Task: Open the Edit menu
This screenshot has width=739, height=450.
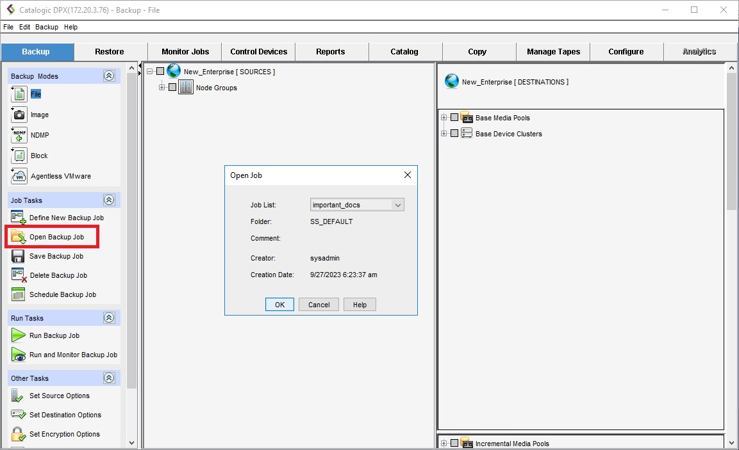Action: [x=24, y=27]
